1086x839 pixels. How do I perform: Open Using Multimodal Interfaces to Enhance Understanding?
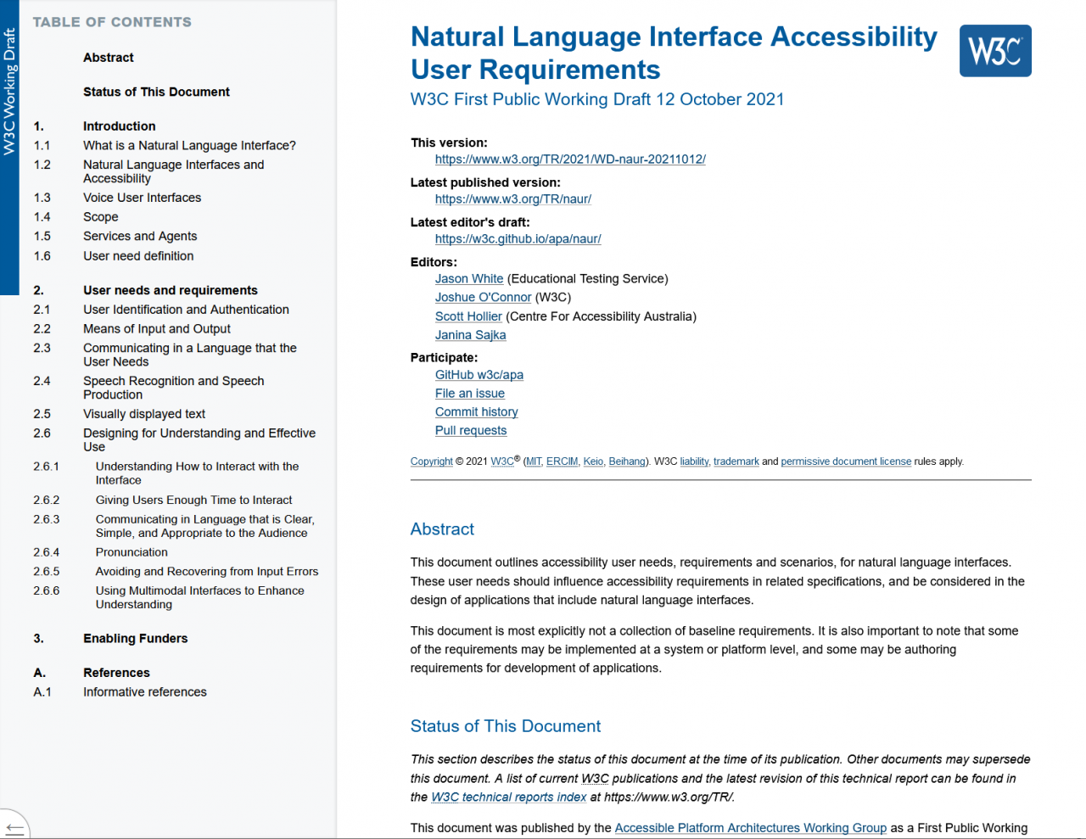(199, 597)
